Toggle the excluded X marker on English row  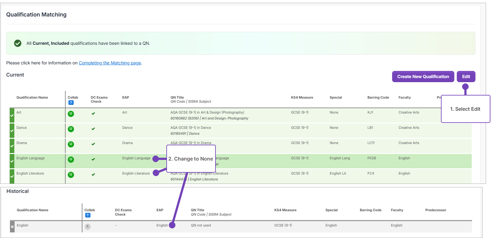[x=12, y=227]
